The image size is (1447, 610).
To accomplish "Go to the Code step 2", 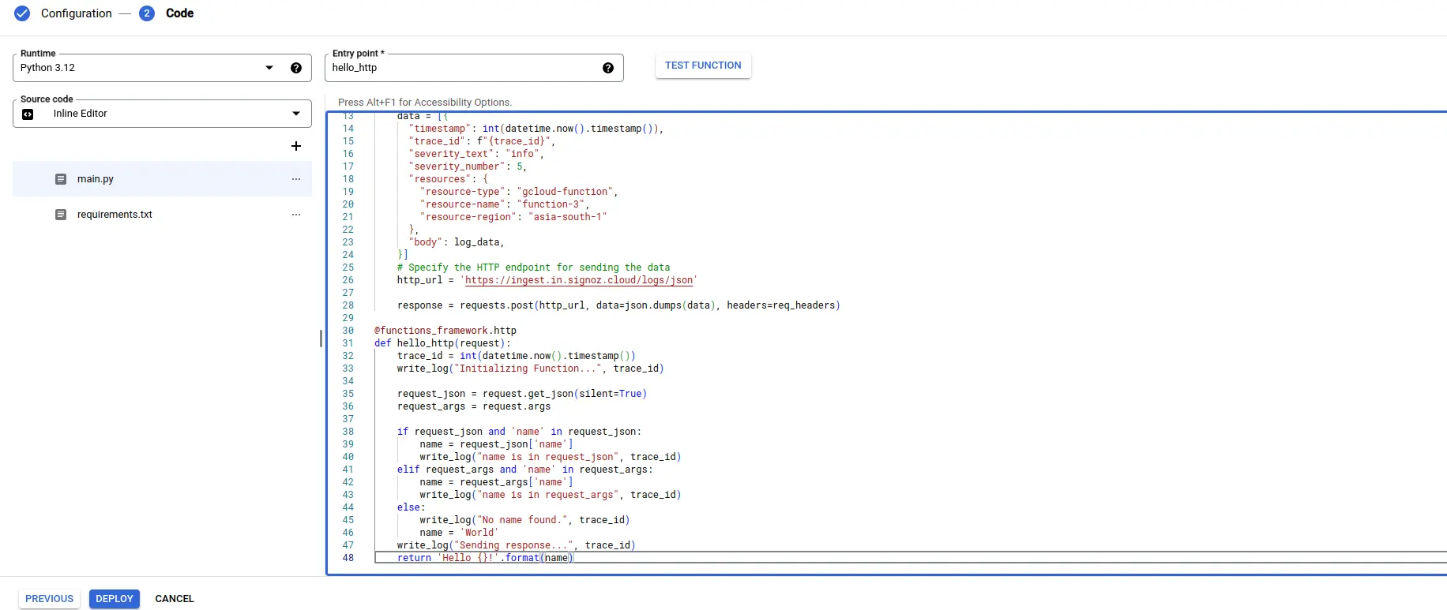I will tap(147, 13).
